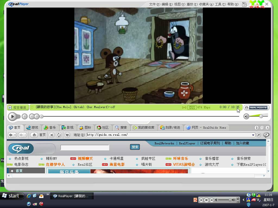Open the 刻录/传送 (Burn/Transfer) tab
The image size is (278, 208).
170,128
